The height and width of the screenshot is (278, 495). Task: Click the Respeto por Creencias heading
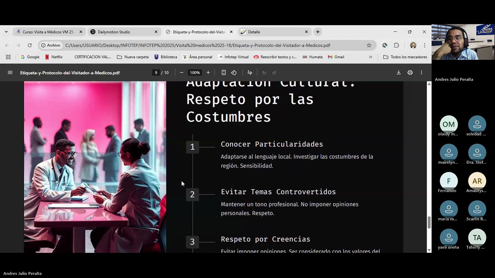(265, 239)
